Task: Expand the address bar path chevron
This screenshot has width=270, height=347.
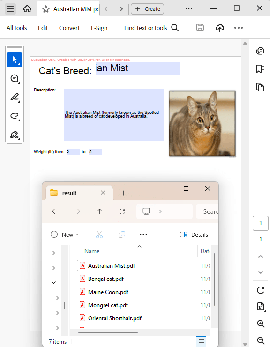Action: [160, 211]
